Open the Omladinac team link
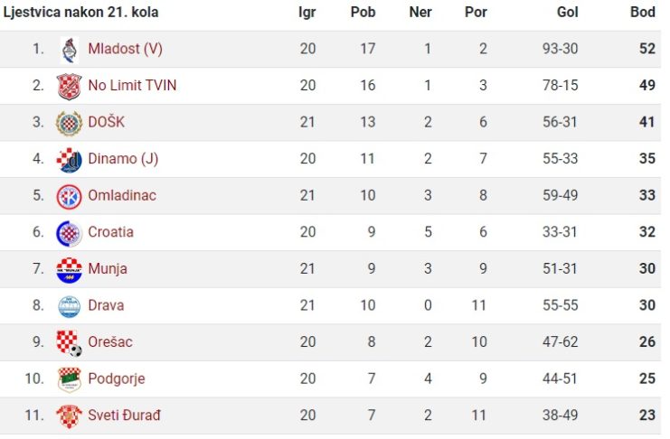This screenshot has width=670, height=439. 122,195
